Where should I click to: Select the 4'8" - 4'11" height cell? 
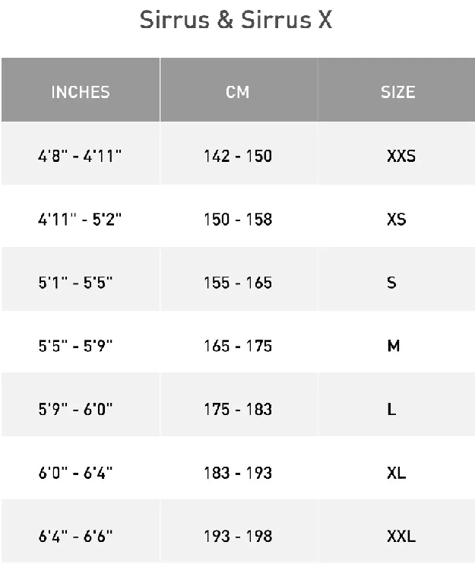coord(81,154)
